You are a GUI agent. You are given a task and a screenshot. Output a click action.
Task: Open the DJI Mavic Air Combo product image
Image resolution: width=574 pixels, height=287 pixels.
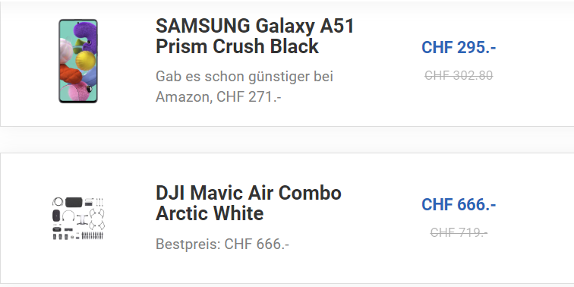78,219
